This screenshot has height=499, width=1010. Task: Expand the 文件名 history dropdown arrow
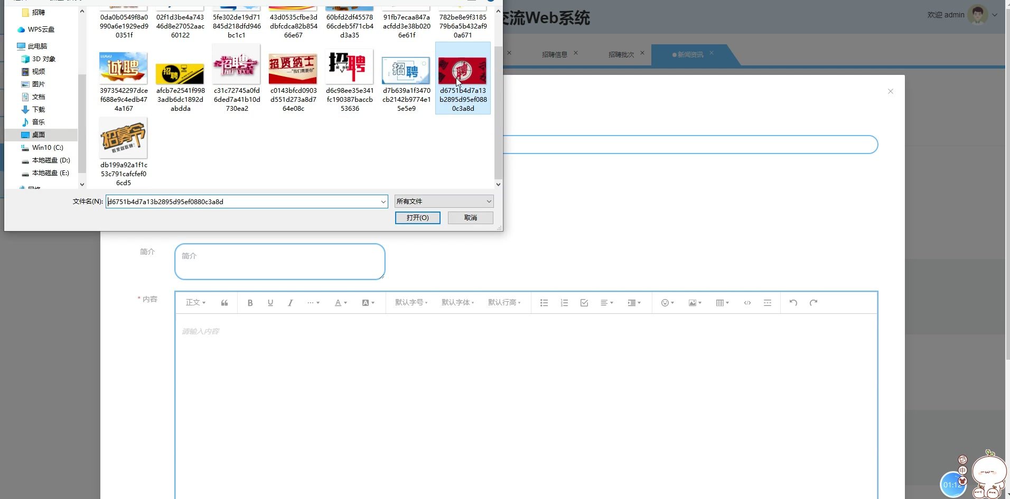coord(383,201)
